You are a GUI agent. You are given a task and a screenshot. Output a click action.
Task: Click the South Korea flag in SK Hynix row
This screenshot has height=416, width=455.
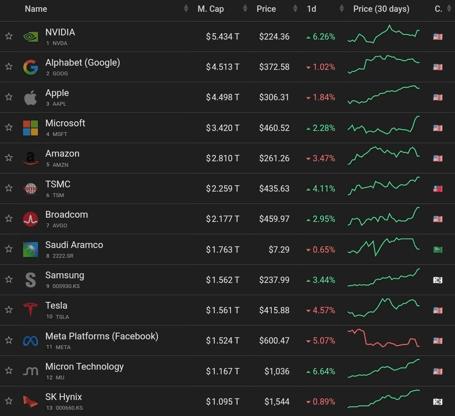[438, 402]
